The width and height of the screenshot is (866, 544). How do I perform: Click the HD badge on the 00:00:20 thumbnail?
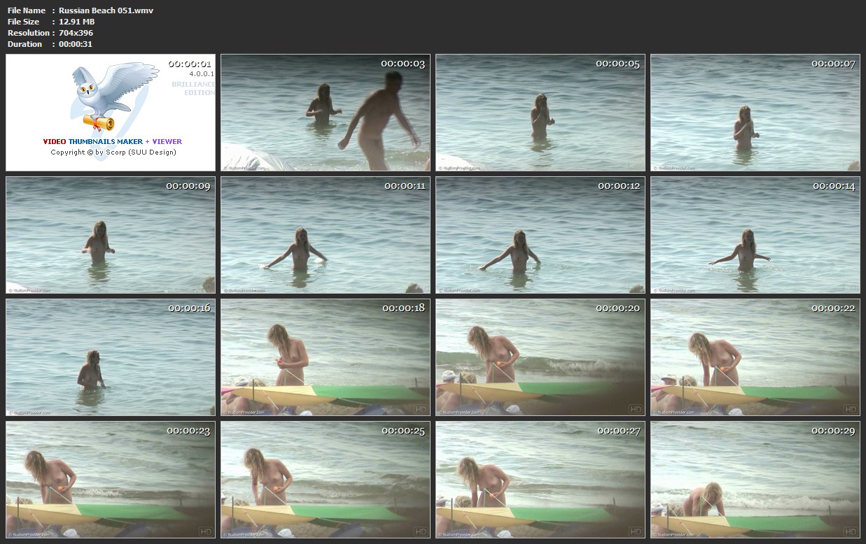[635, 409]
